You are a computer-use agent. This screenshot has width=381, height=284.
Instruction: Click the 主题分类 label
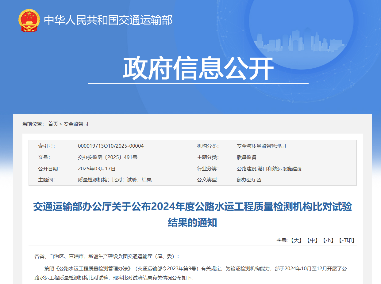(x=208, y=157)
